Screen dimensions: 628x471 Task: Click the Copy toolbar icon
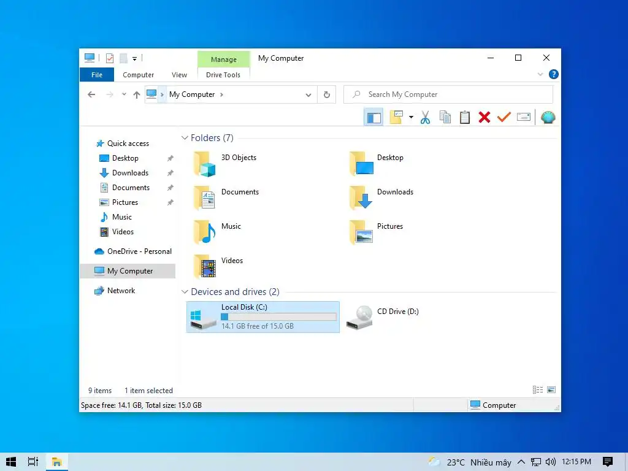[445, 117]
